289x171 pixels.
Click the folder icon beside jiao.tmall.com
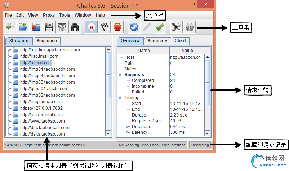click(x=15, y=56)
